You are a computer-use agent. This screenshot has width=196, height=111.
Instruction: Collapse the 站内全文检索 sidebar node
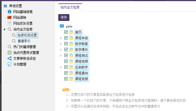(5, 29)
